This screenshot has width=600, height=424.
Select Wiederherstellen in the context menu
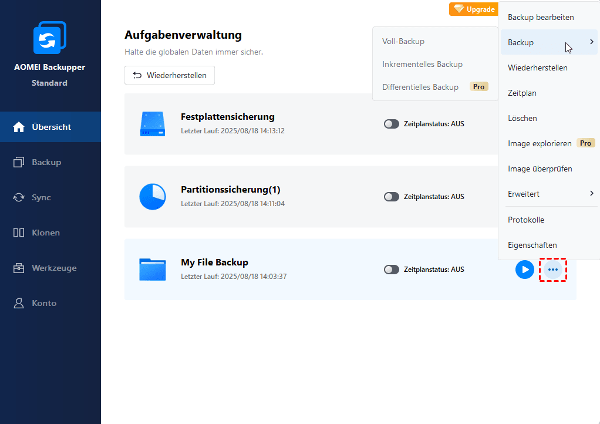[549, 68]
